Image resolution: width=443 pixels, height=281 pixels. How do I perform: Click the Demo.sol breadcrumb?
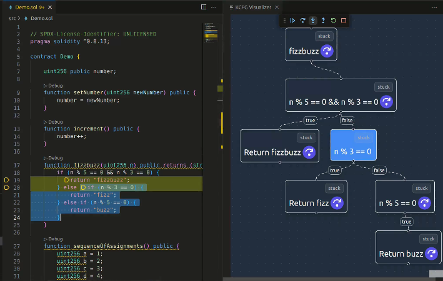pyautogui.click(x=41, y=18)
